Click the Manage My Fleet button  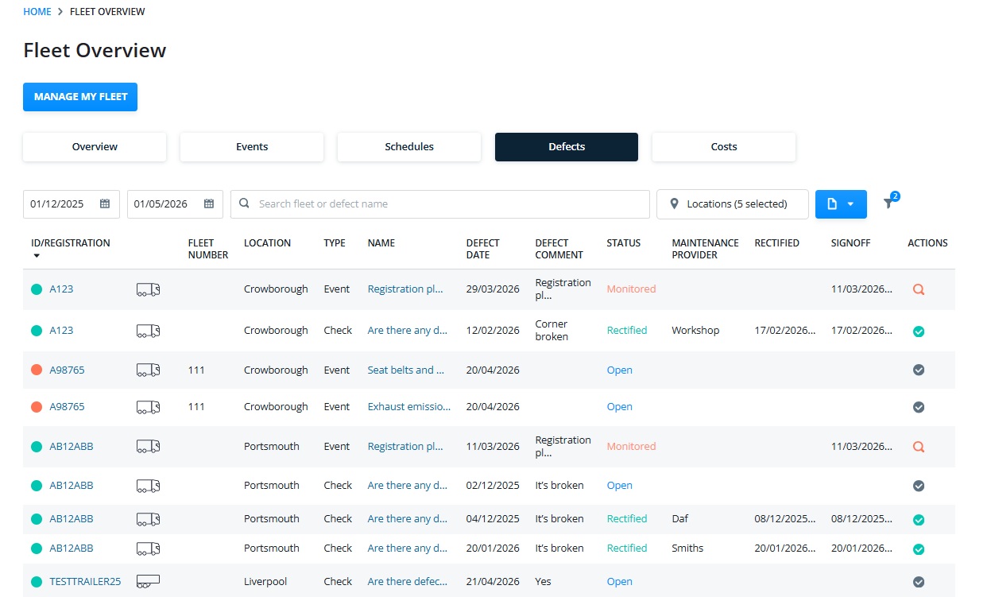[80, 97]
